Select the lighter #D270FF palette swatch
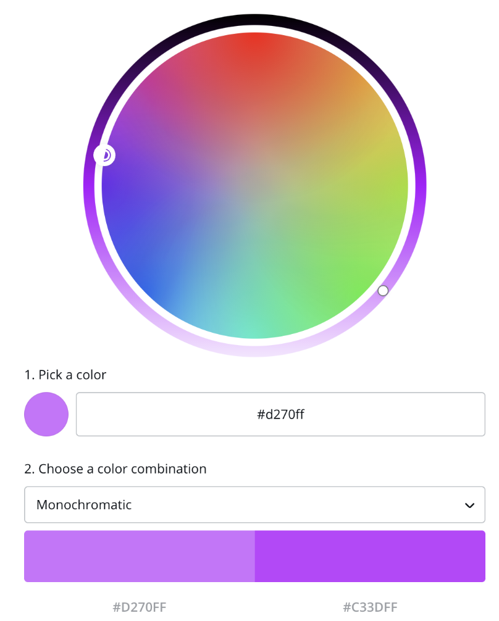499x621 pixels. (x=140, y=556)
